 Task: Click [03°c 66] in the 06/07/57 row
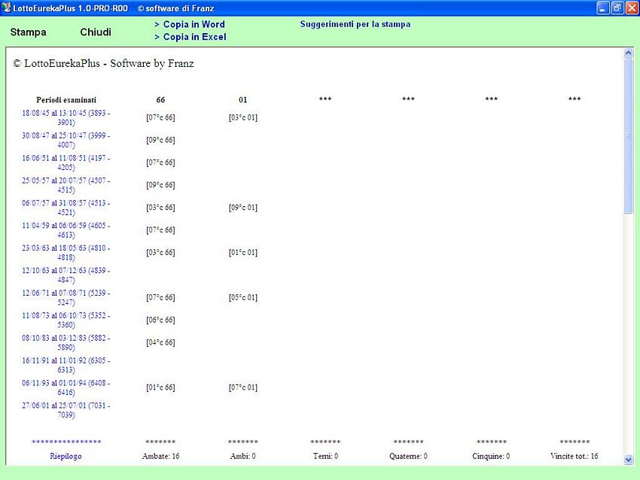click(161, 207)
